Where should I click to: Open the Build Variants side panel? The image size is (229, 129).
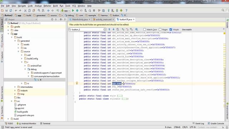pyautogui.click(x=2, y=94)
